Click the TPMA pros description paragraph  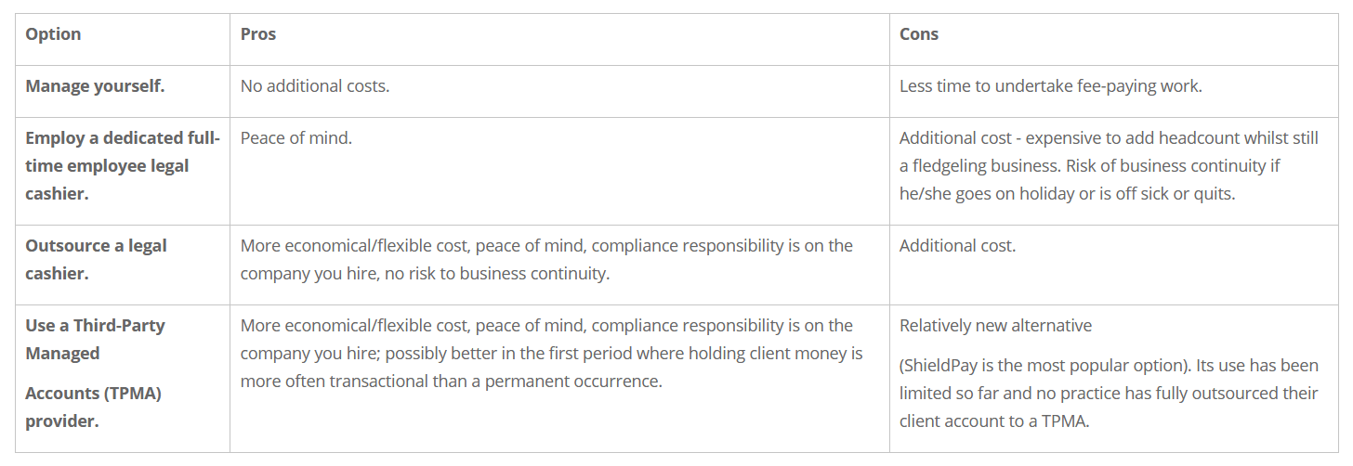tap(551, 354)
